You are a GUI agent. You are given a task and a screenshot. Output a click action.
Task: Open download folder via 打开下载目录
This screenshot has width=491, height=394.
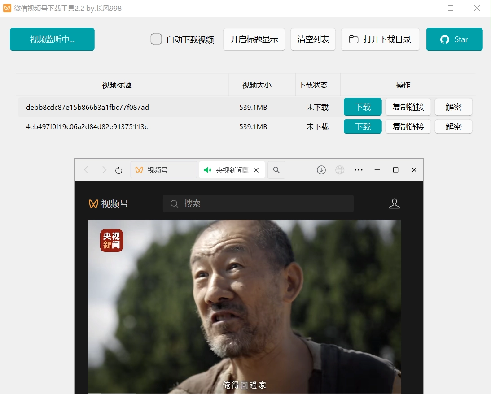pos(380,39)
